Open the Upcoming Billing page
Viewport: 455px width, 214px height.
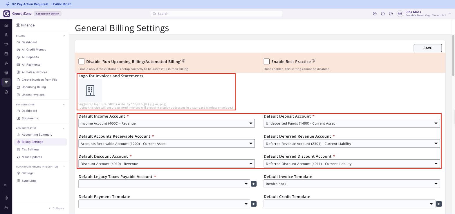[34, 87]
